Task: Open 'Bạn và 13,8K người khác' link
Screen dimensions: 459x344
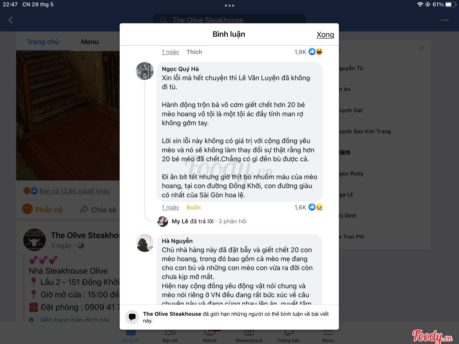Action: [75, 191]
